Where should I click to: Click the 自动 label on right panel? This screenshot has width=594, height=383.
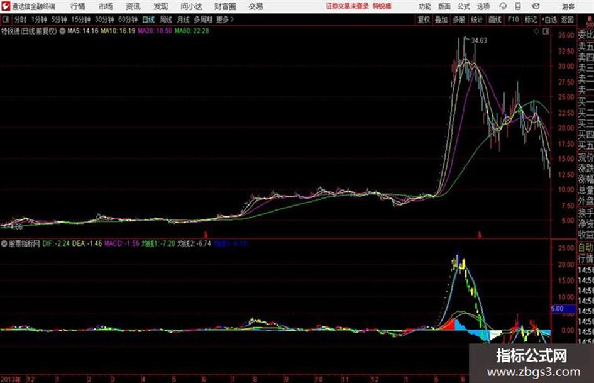click(586, 247)
